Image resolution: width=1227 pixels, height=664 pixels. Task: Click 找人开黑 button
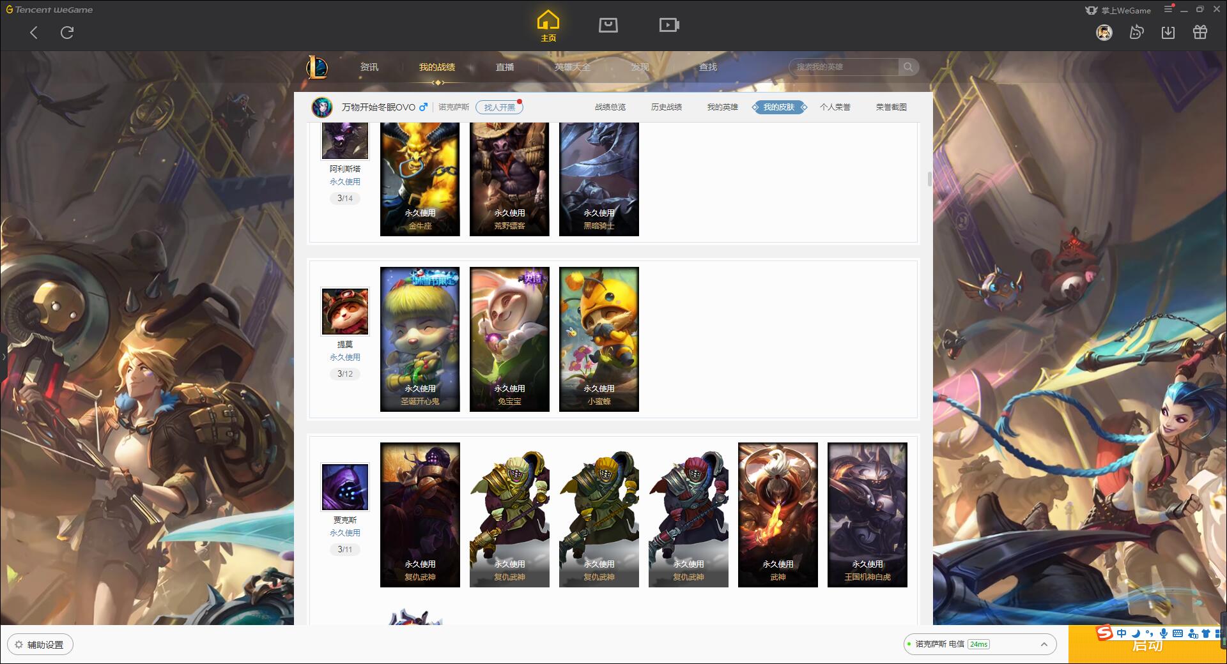(499, 107)
